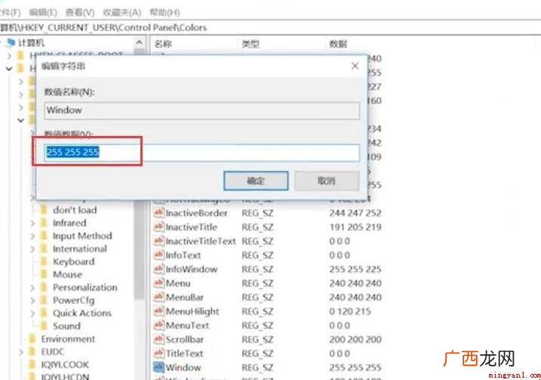Expand the PowerCfg tree node
Viewport: 541px width, 380px height.
tap(32, 301)
